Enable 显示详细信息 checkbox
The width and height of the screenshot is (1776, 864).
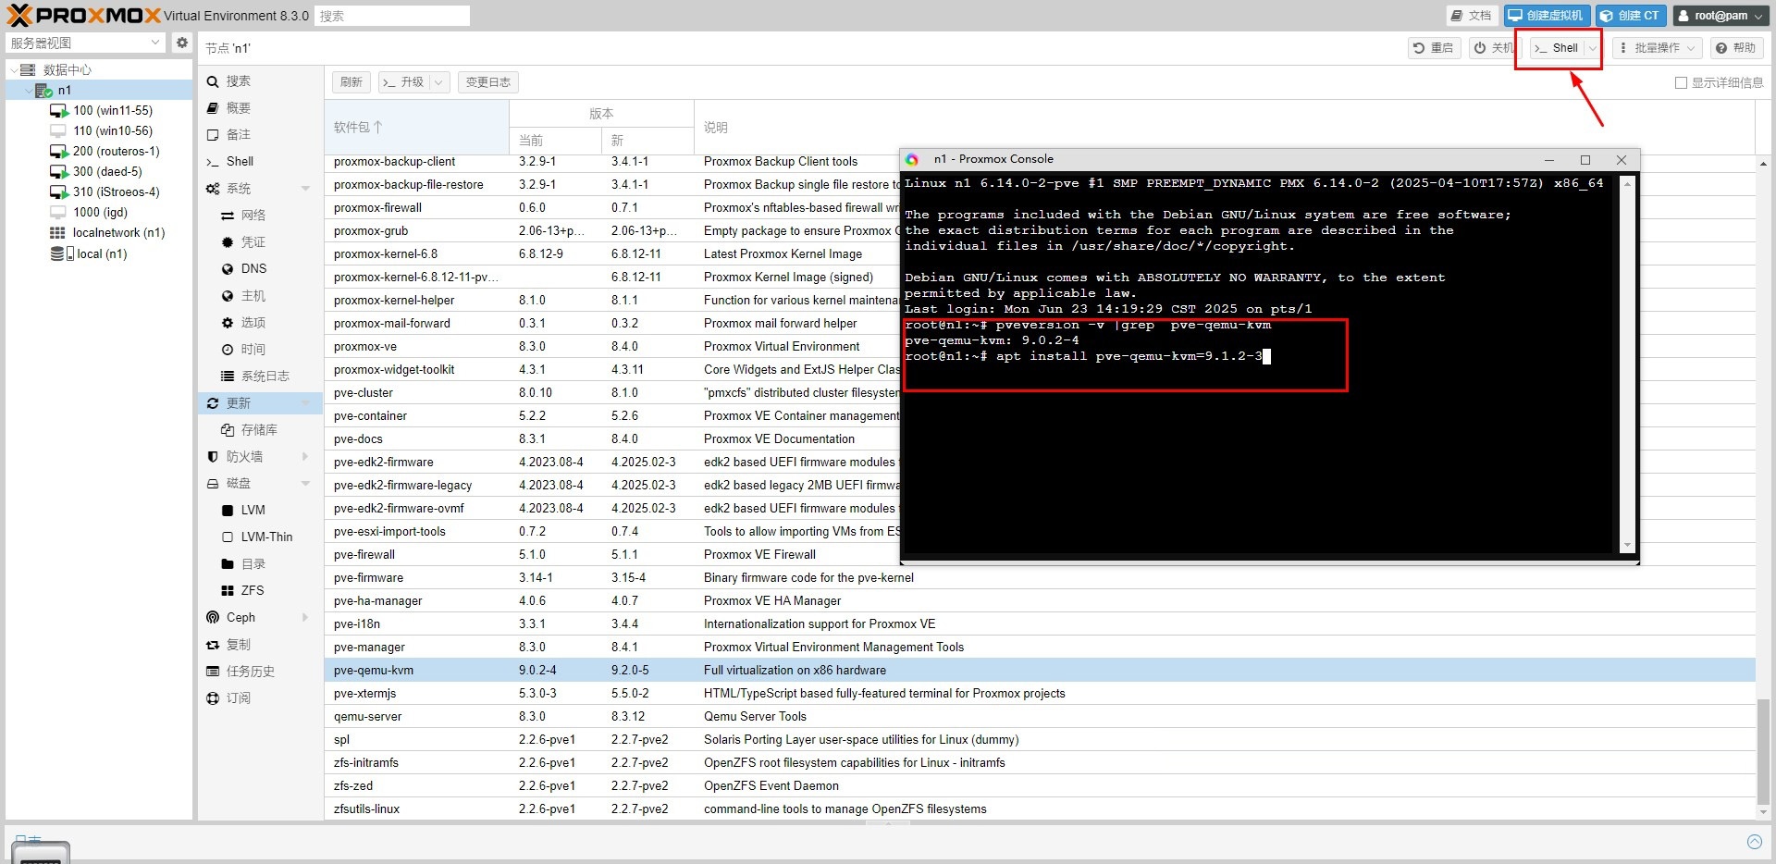pos(1681,82)
